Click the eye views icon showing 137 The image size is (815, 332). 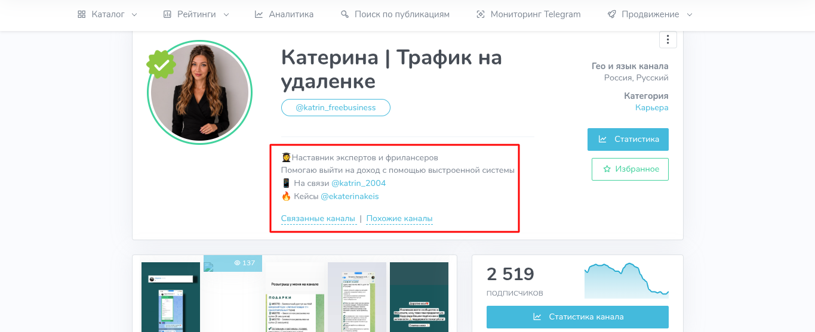coord(237,263)
